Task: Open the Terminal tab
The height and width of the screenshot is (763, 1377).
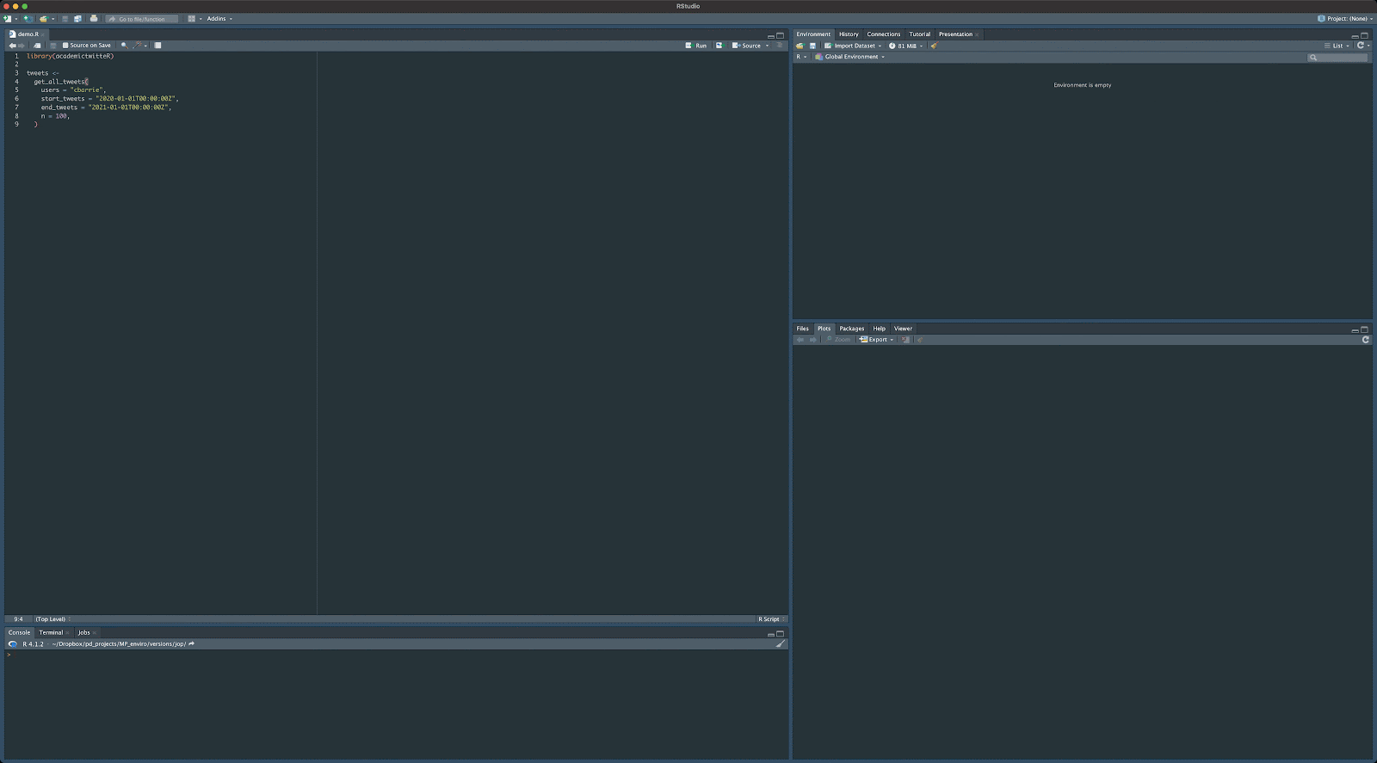Action: pos(51,633)
